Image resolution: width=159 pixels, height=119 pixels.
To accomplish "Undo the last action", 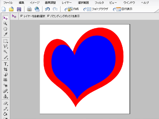I will pyautogui.click(x=47, y=9).
